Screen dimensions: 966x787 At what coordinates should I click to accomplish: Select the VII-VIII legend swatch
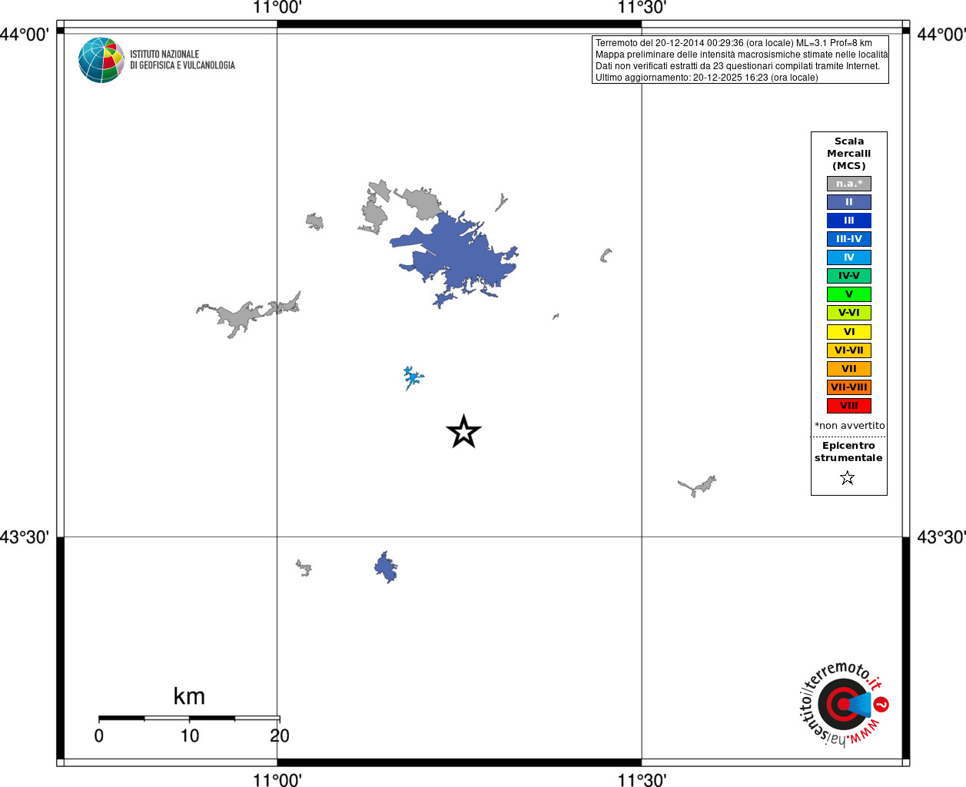(849, 387)
